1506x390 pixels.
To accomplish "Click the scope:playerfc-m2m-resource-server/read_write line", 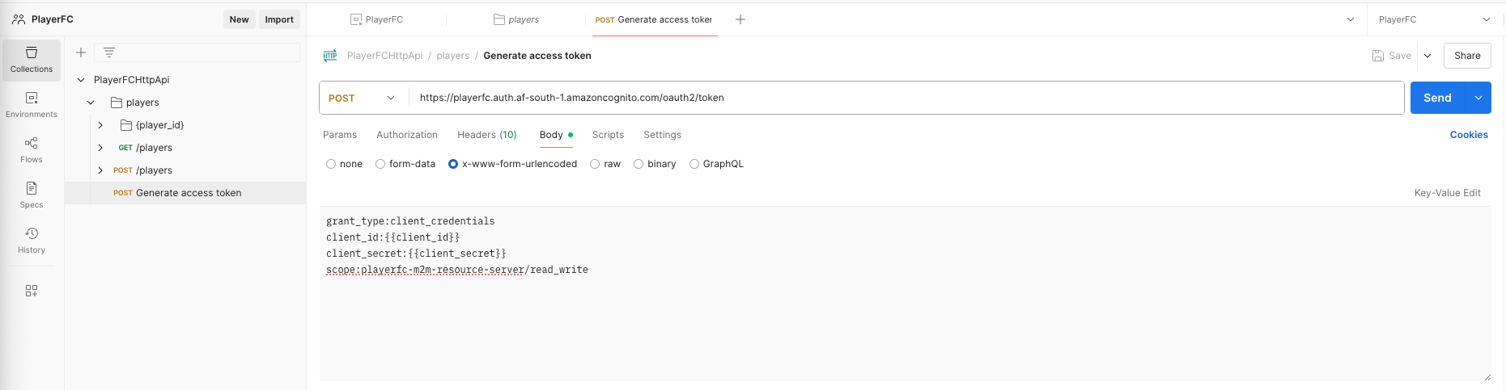I will click(x=457, y=270).
